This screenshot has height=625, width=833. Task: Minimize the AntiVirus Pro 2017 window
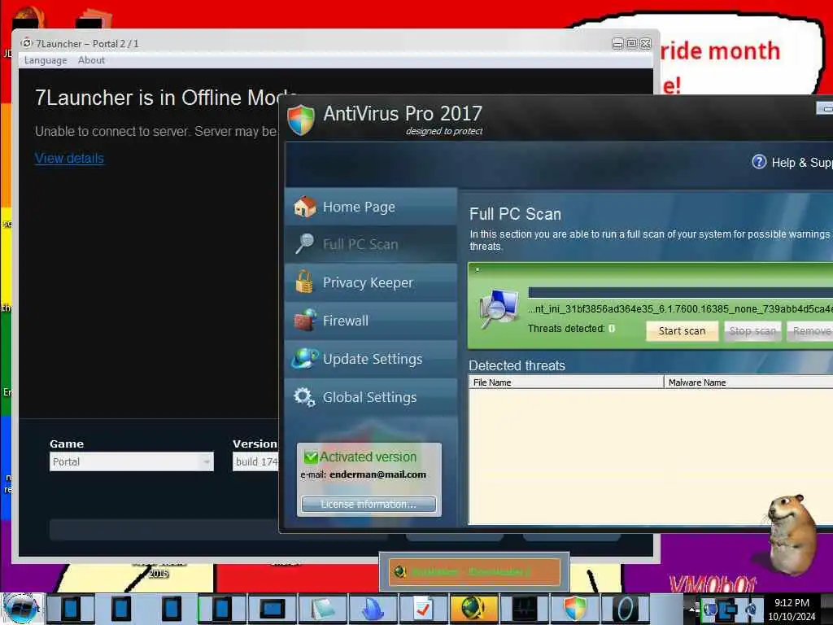pos(825,108)
